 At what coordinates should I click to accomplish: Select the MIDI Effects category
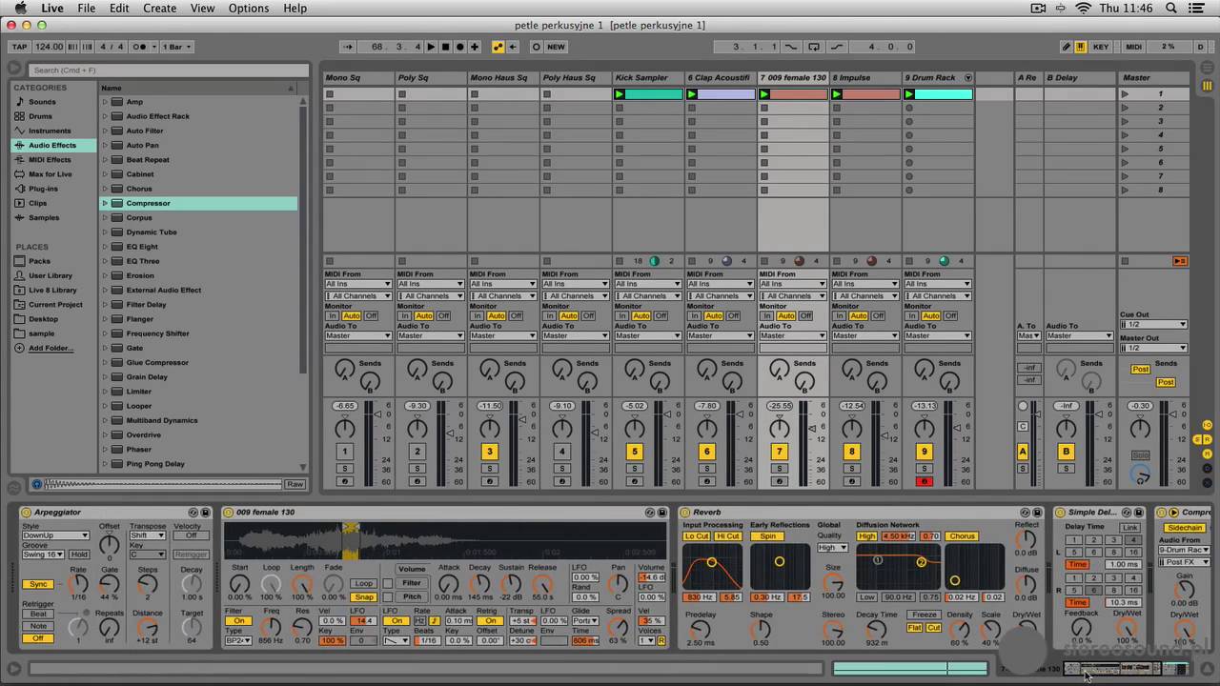point(50,160)
